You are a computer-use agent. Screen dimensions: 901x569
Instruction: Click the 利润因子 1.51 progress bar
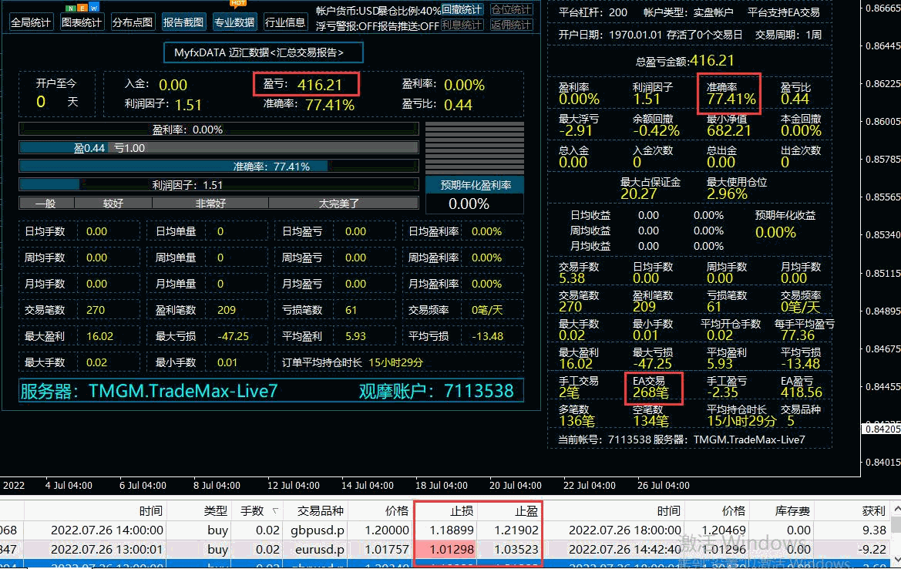[219, 184]
